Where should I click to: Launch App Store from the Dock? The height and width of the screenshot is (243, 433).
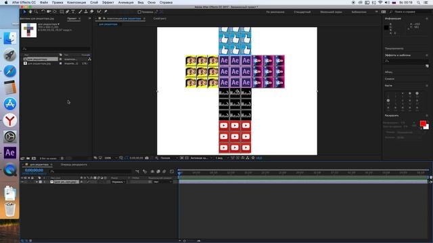(x=10, y=104)
